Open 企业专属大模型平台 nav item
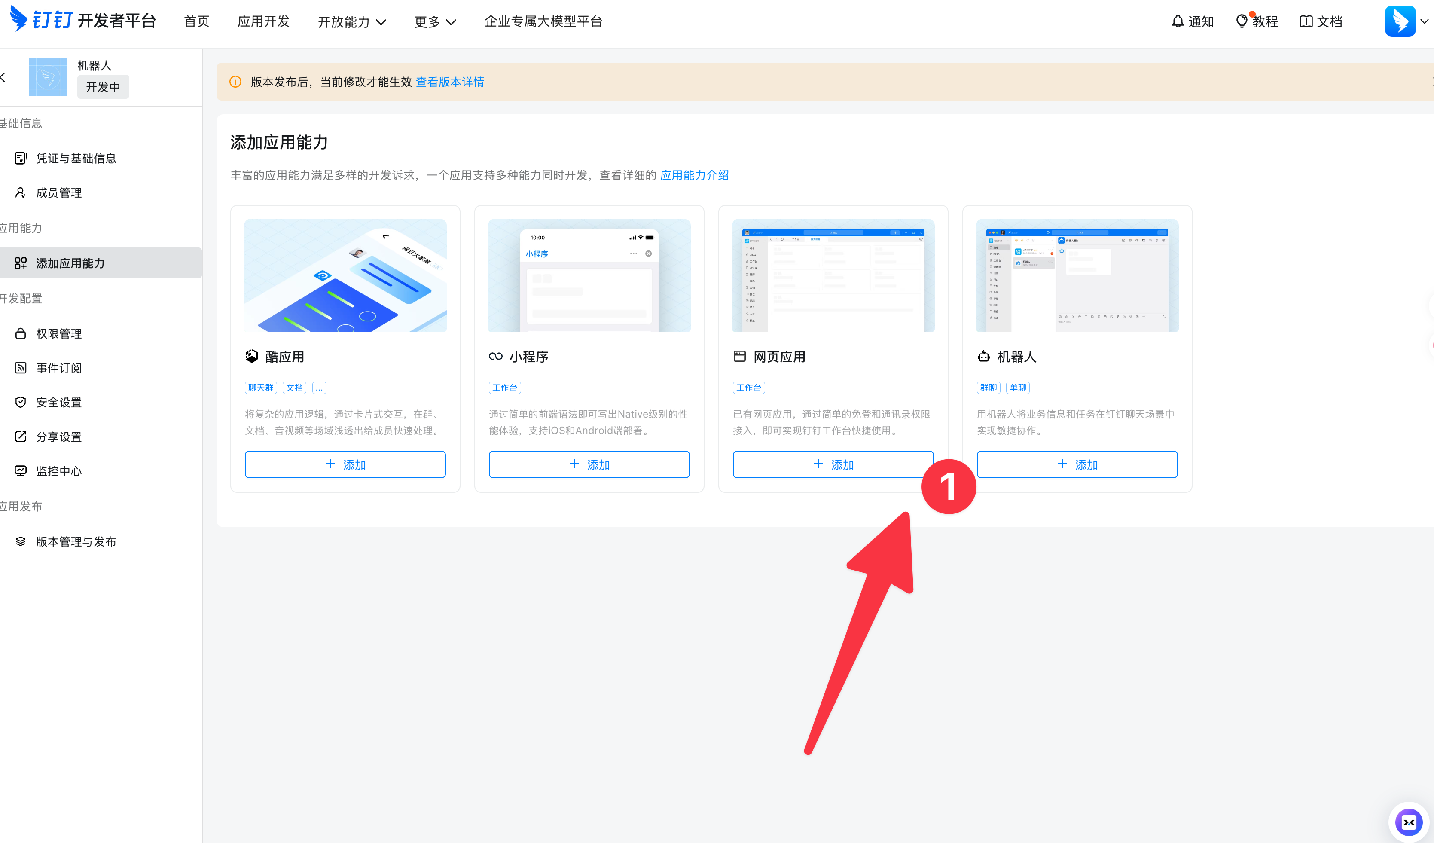The height and width of the screenshot is (843, 1434). tap(543, 21)
